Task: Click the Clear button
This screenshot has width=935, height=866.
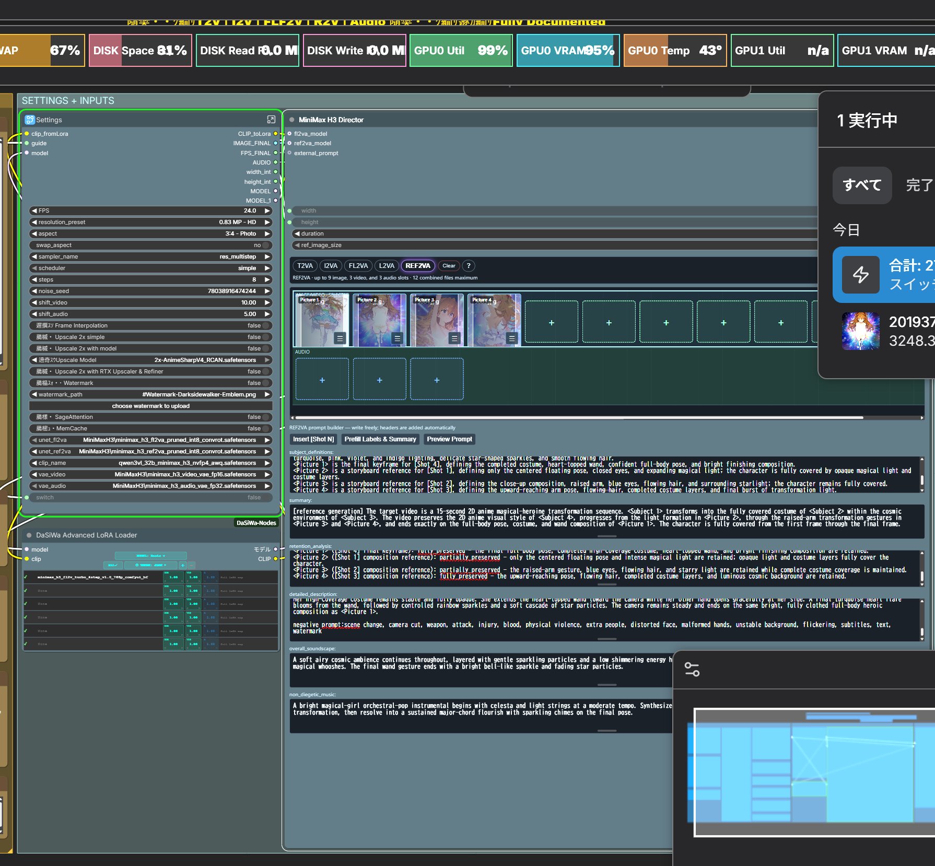Action: pos(449,266)
